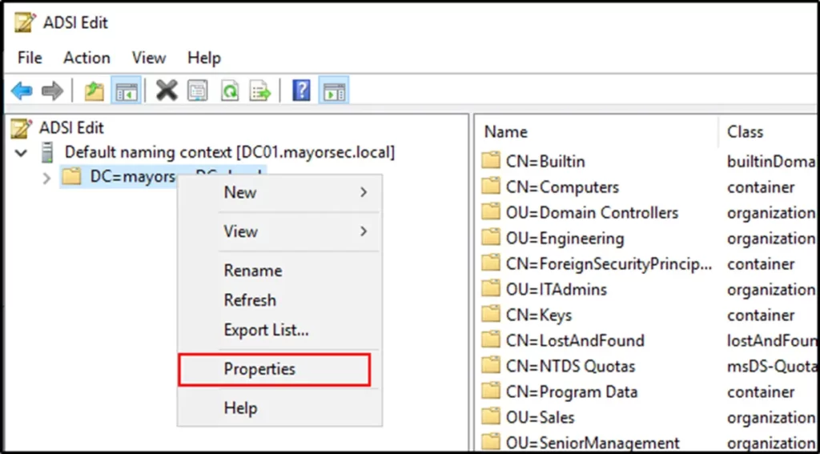This screenshot has width=820, height=454.
Task: Click the Back arrow toolbar icon
Action: click(x=22, y=91)
